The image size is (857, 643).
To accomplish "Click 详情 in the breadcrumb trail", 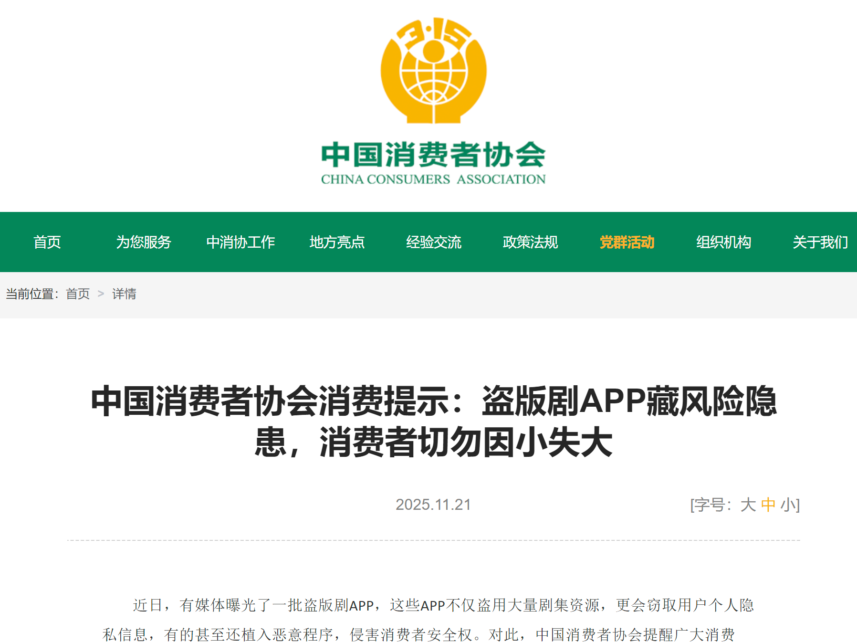I will coord(124,294).
